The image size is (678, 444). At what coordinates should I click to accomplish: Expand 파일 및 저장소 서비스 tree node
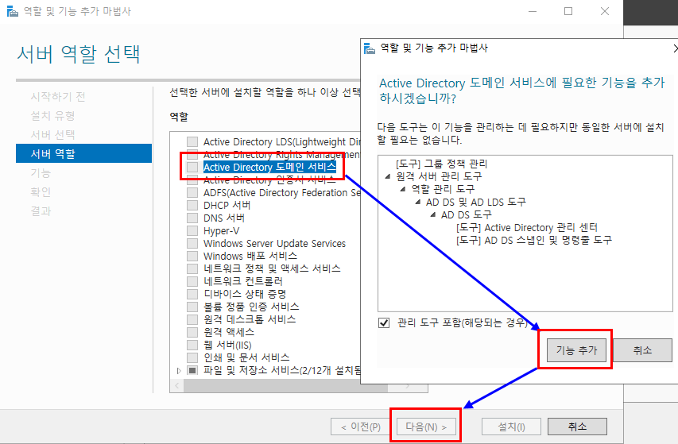point(179,371)
